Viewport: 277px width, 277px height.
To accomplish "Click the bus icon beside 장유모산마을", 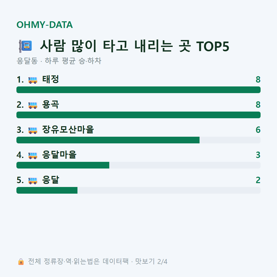I will (33, 130).
